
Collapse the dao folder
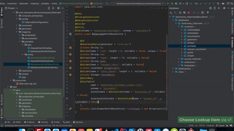click(23, 45)
